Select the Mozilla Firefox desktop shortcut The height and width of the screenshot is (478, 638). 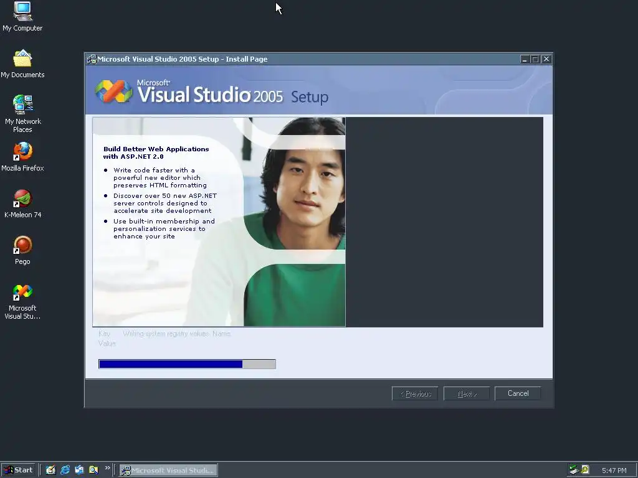click(22, 156)
